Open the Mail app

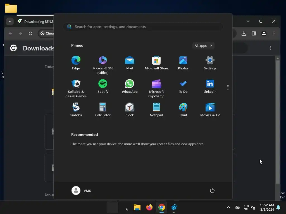[130, 63]
